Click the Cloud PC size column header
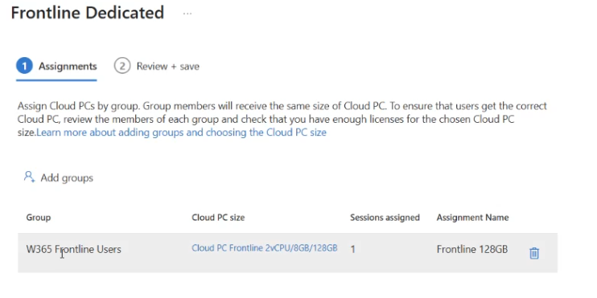The height and width of the screenshot is (298, 597). 218,218
